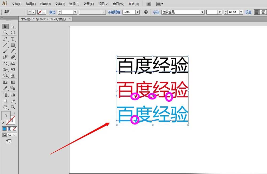Screen dimensions: 267x174
Task: Select the Symbol Sprayer tool
Action: coord(5,95)
